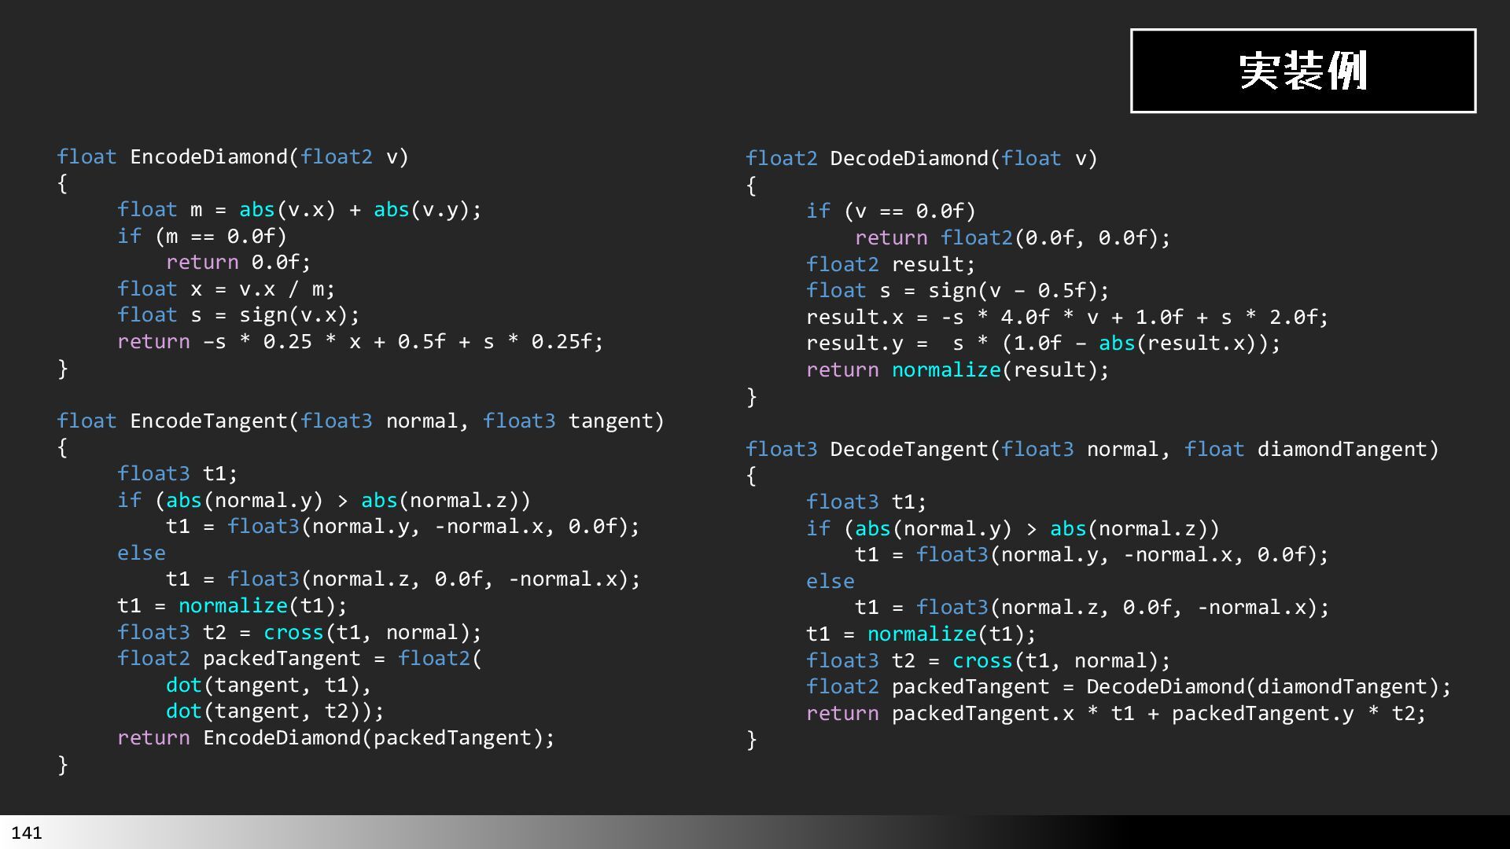Click the 'if (m == 0.0f)' line

point(202,237)
